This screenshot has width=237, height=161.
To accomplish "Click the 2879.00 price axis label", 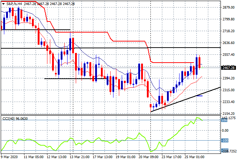I will (x=228, y=8).
